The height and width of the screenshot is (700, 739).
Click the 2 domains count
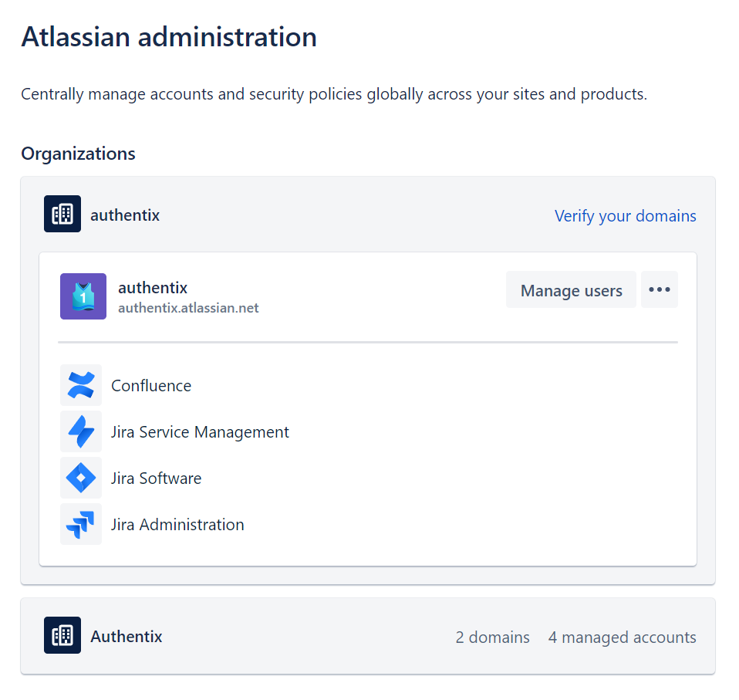tap(492, 637)
